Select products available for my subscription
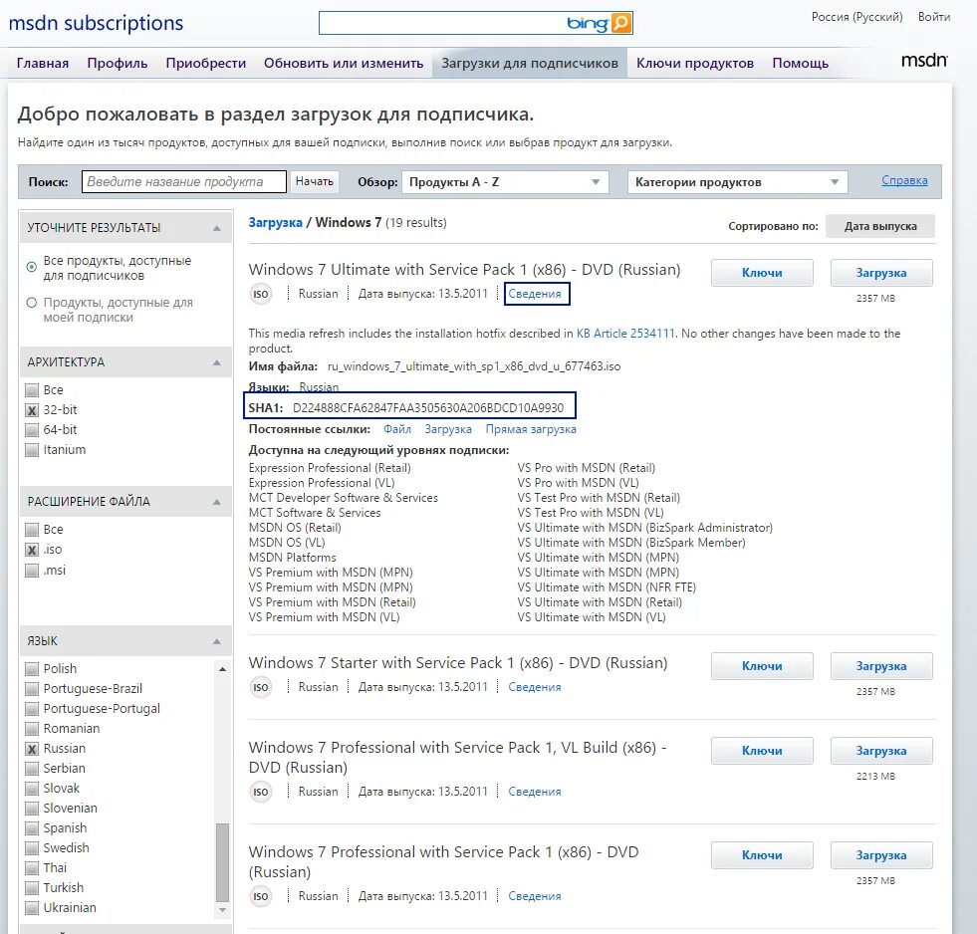Image resolution: width=977 pixels, height=934 pixels. click(32, 303)
